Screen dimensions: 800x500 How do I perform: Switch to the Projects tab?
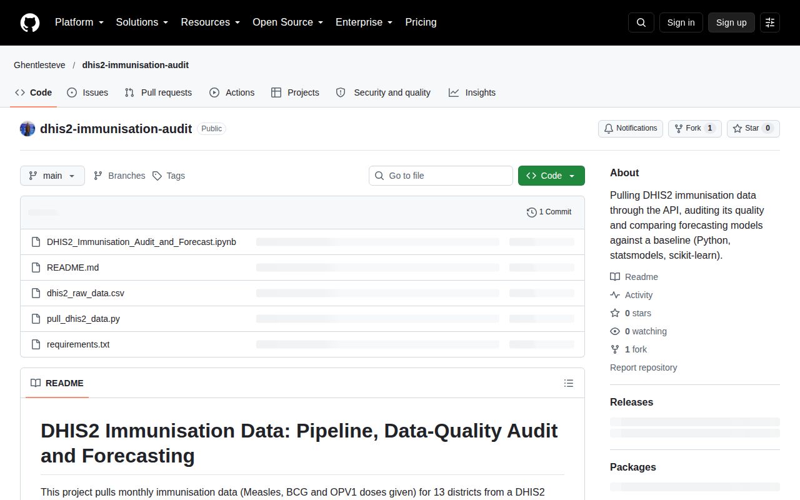(295, 92)
